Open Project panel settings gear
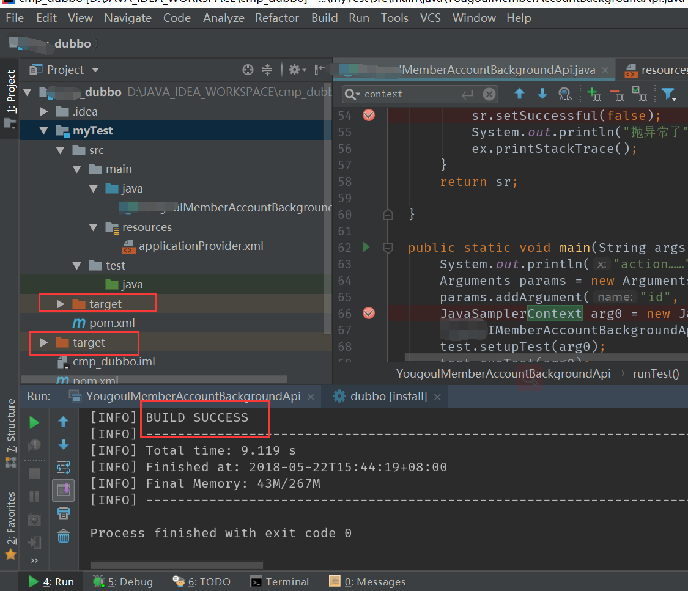This screenshot has width=688, height=591. [295, 70]
